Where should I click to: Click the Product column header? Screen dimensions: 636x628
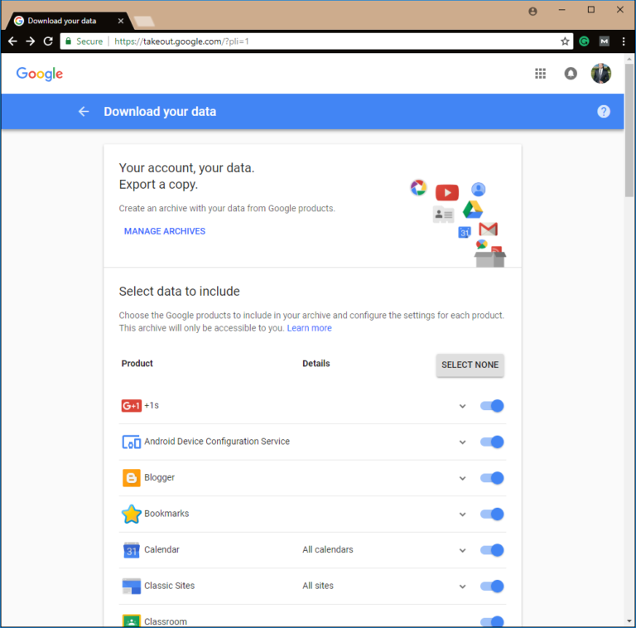[x=137, y=364]
